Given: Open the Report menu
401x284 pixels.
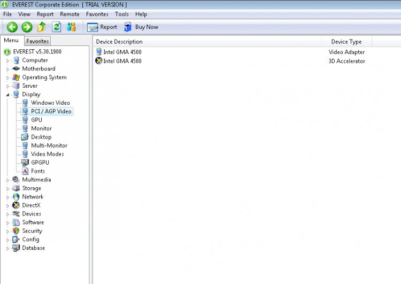Looking at the screenshot, I should pos(45,14).
